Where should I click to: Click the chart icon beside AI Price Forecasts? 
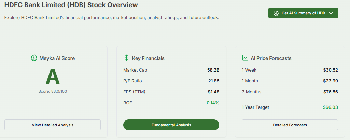245,58
